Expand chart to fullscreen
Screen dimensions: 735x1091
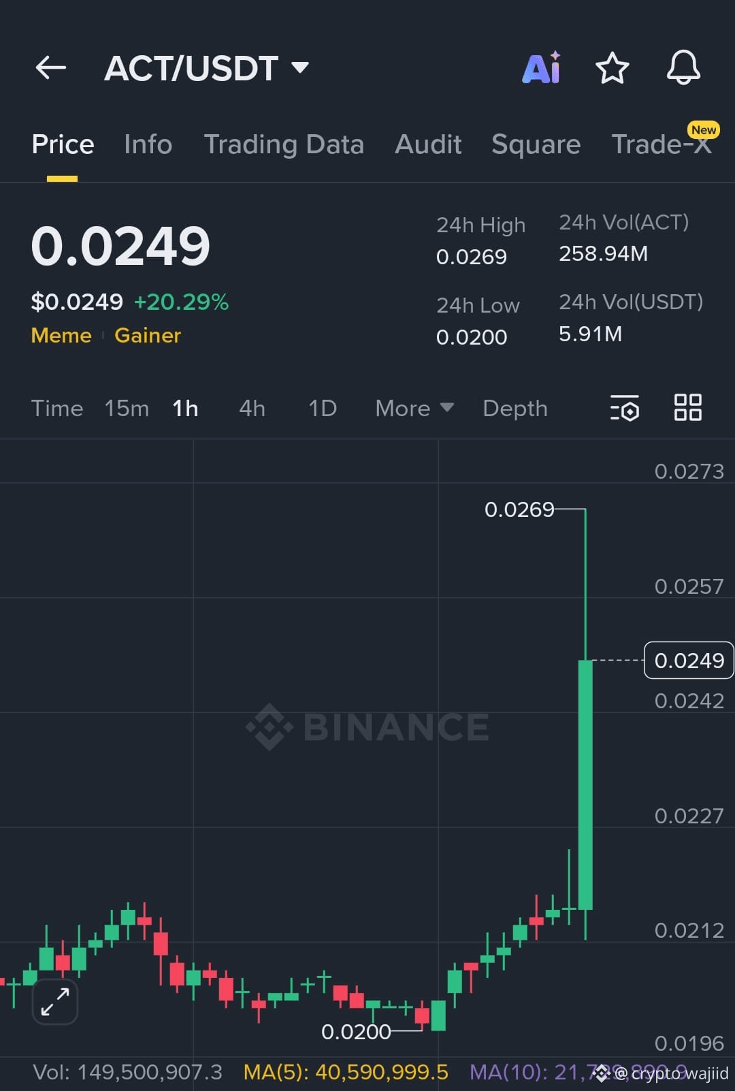tap(55, 1001)
